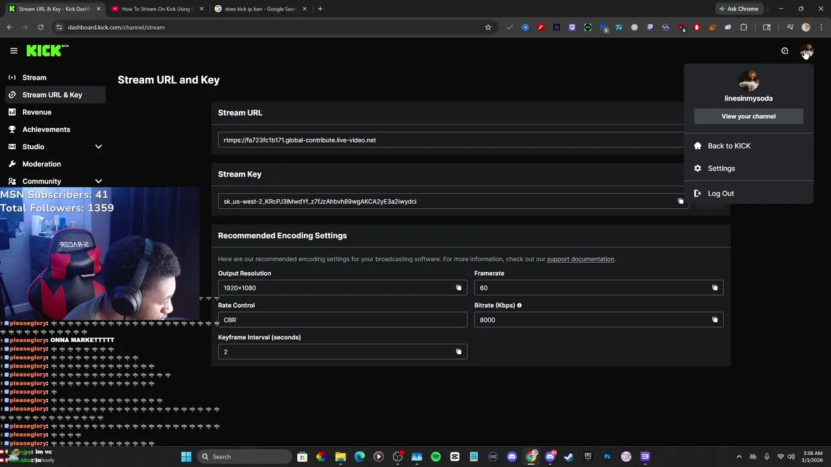Image resolution: width=831 pixels, height=467 pixels.
Task: Open the CapCut icon in the taskbar
Action: click(x=454, y=457)
